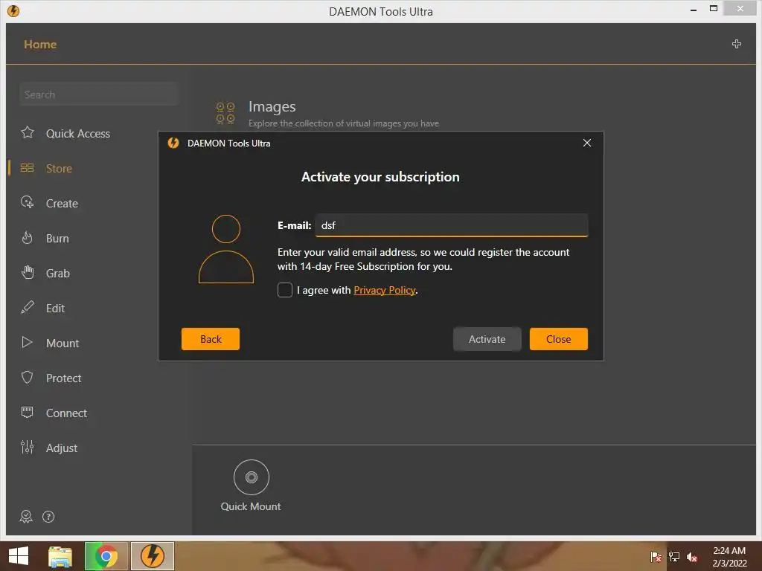Click the Quick Mount label
The height and width of the screenshot is (571, 762).
[251, 506]
